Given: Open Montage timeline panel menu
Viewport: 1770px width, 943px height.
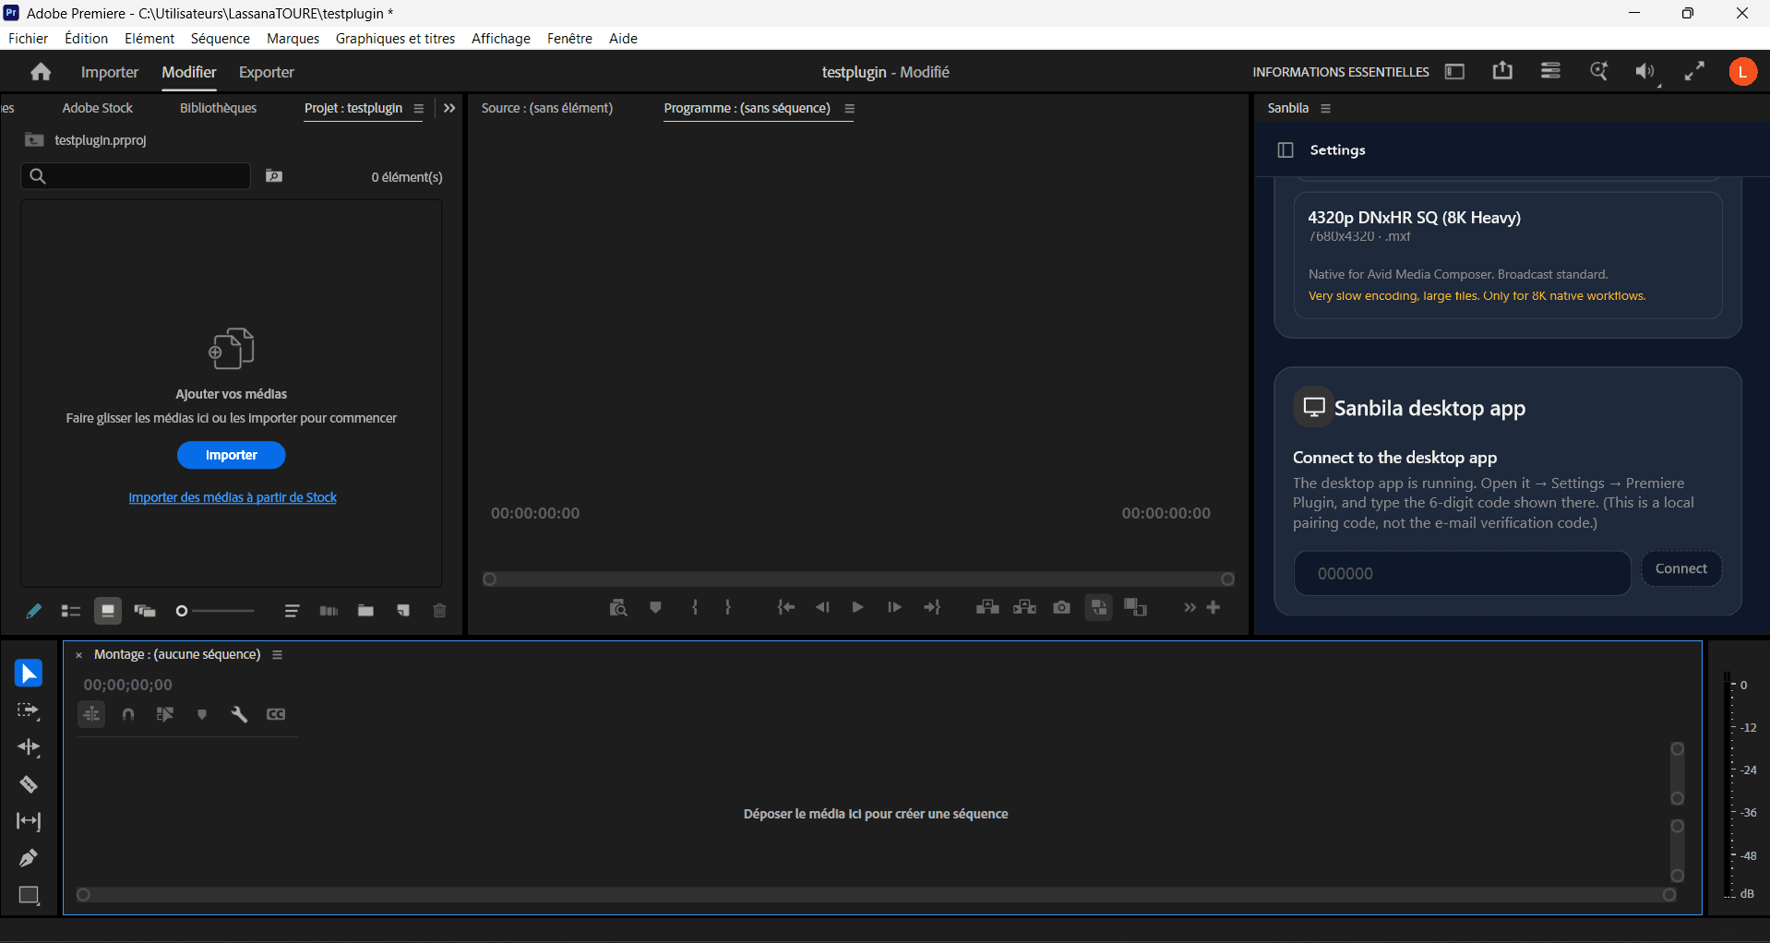Looking at the screenshot, I should pyautogui.click(x=277, y=655).
